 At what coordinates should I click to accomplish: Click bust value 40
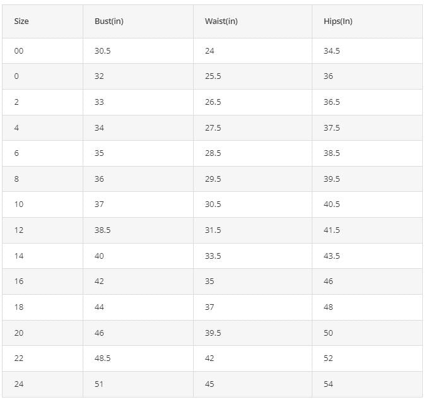[x=99, y=256]
